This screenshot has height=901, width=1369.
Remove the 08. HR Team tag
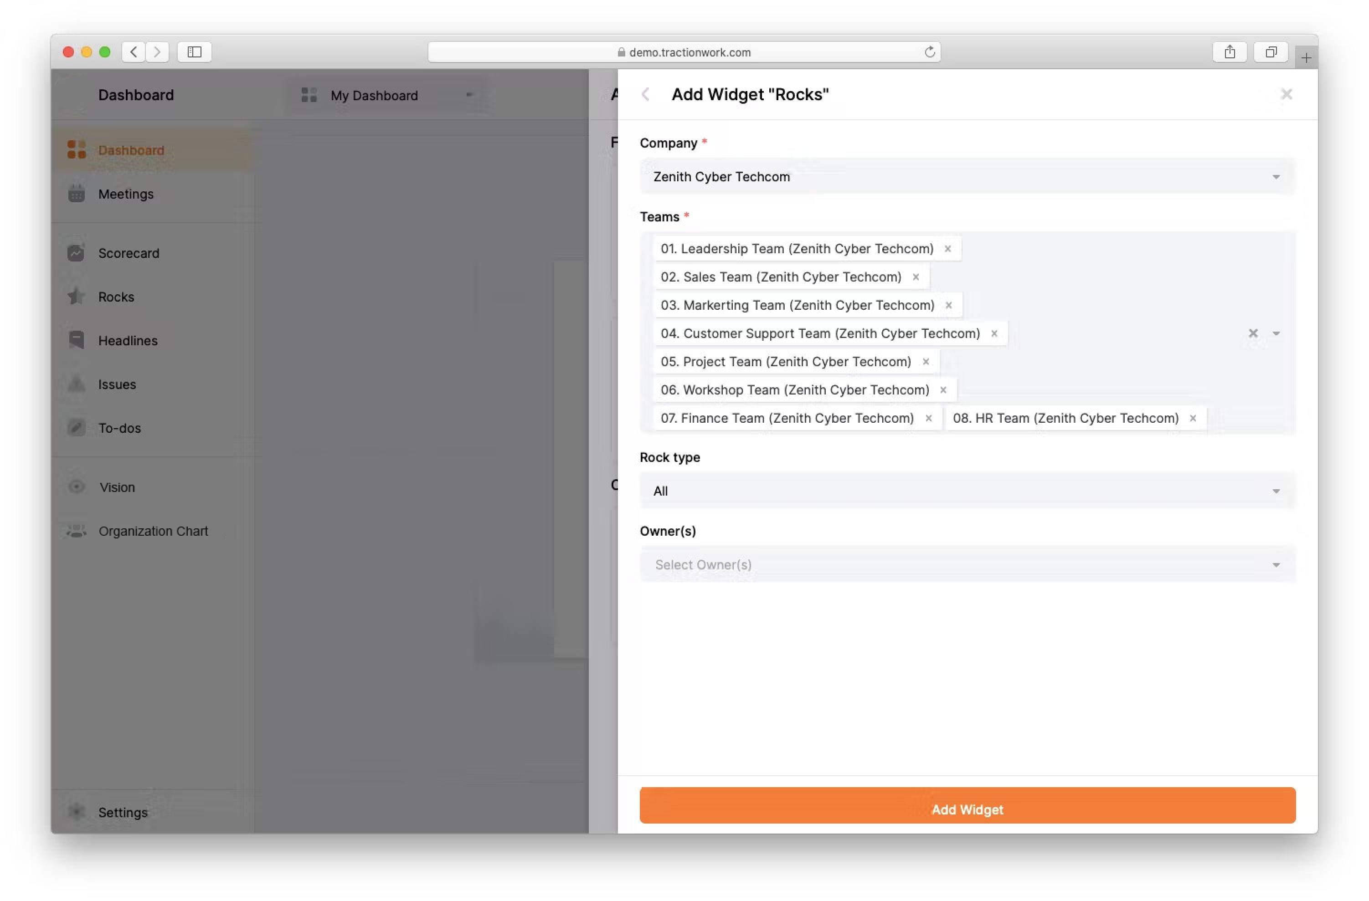pos(1193,418)
